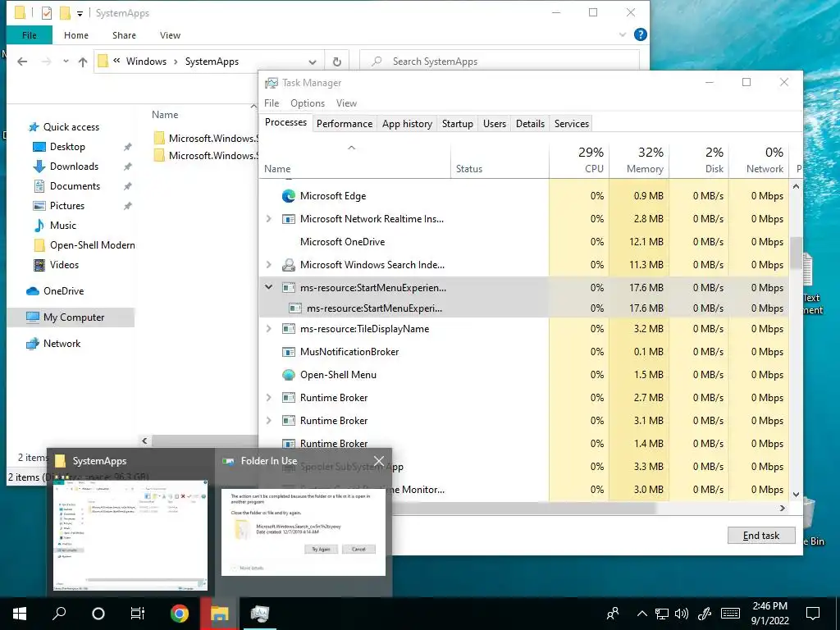Select child ms-resource:StartMenuExperi... process row
Viewport: 840px width, 630px height.
(x=524, y=308)
